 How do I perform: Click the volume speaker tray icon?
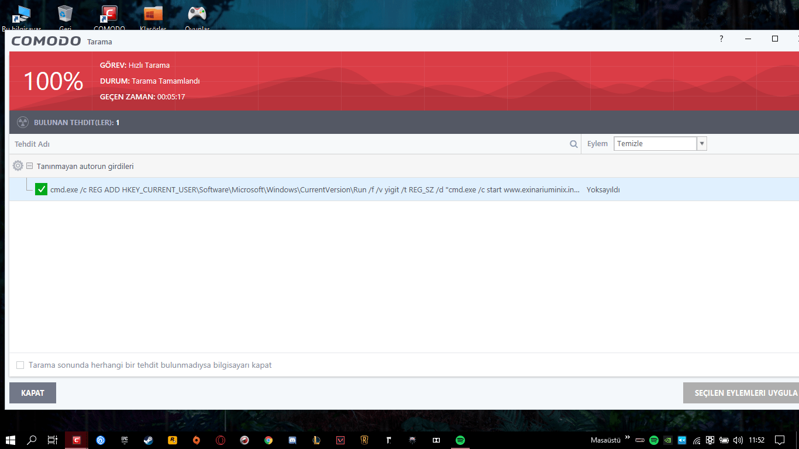click(738, 440)
